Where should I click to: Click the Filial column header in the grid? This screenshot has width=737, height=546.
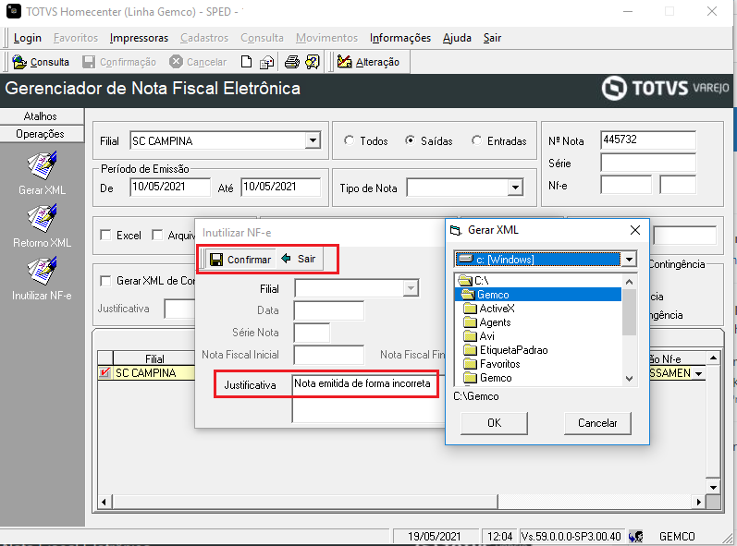point(154,358)
